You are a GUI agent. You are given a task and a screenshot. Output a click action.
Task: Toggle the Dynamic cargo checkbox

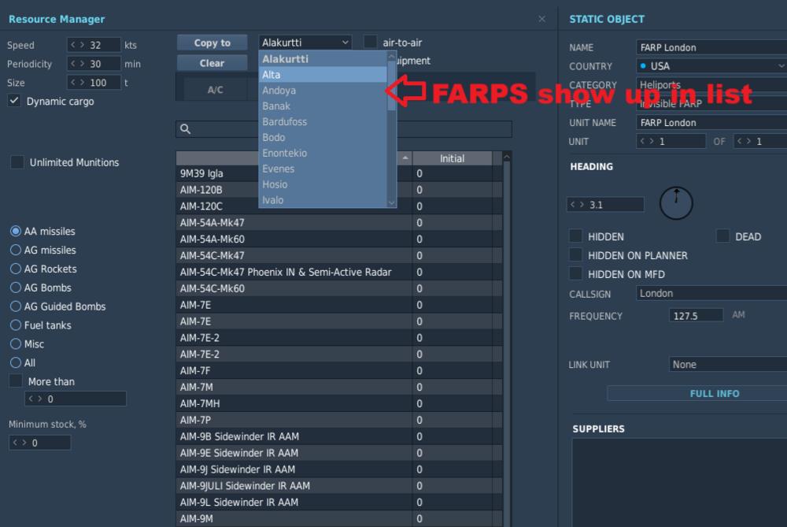(x=14, y=101)
